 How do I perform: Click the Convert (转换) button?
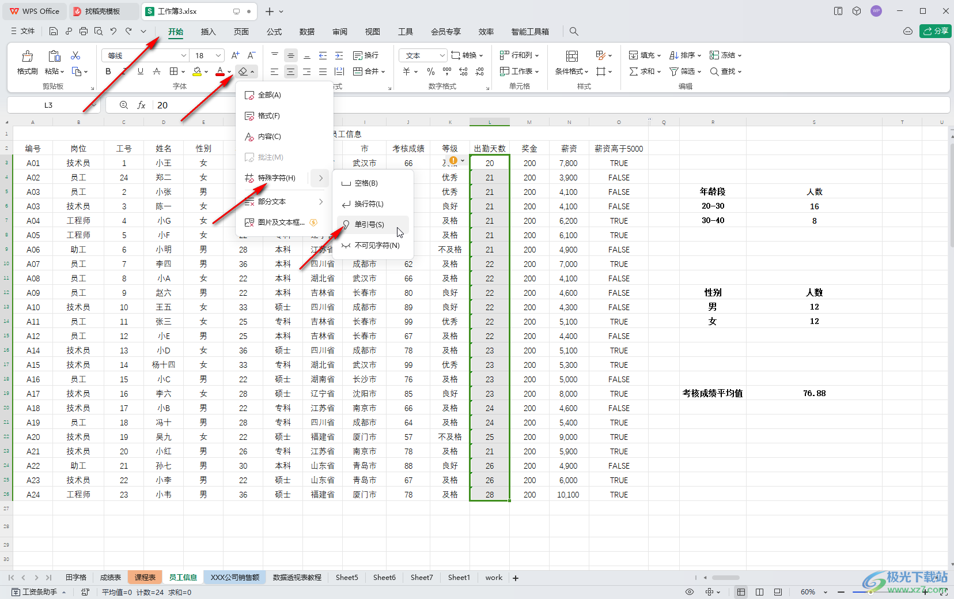[467, 55]
